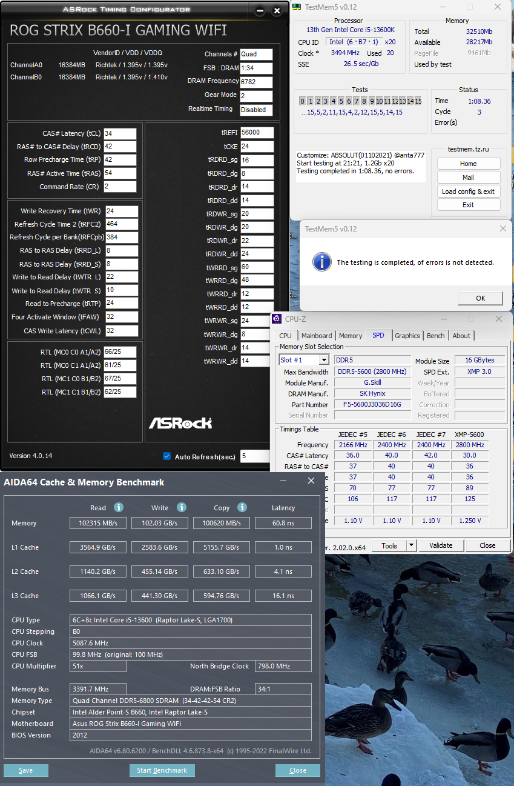This screenshot has height=786, width=514.
Task: Click the info icon next to Write
Action: pos(181,507)
